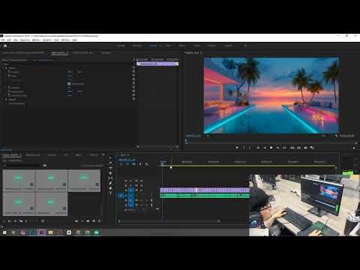Click the Extract button

[298, 148]
